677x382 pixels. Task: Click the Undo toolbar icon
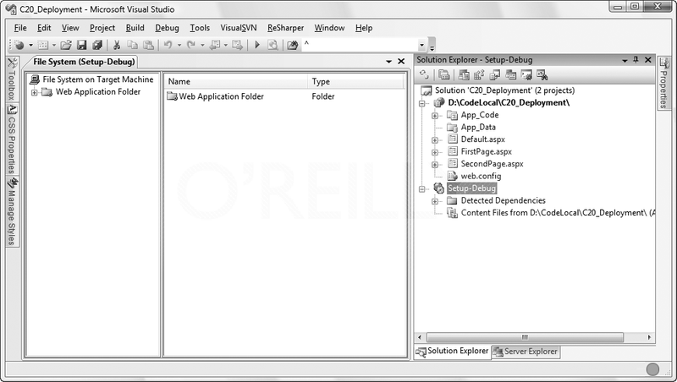point(168,45)
